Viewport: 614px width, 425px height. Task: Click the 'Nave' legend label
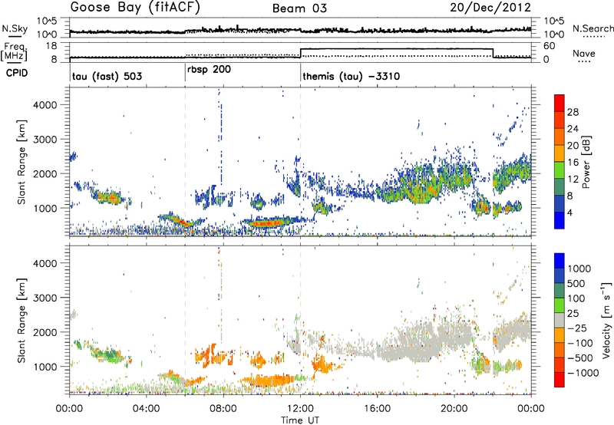click(584, 54)
